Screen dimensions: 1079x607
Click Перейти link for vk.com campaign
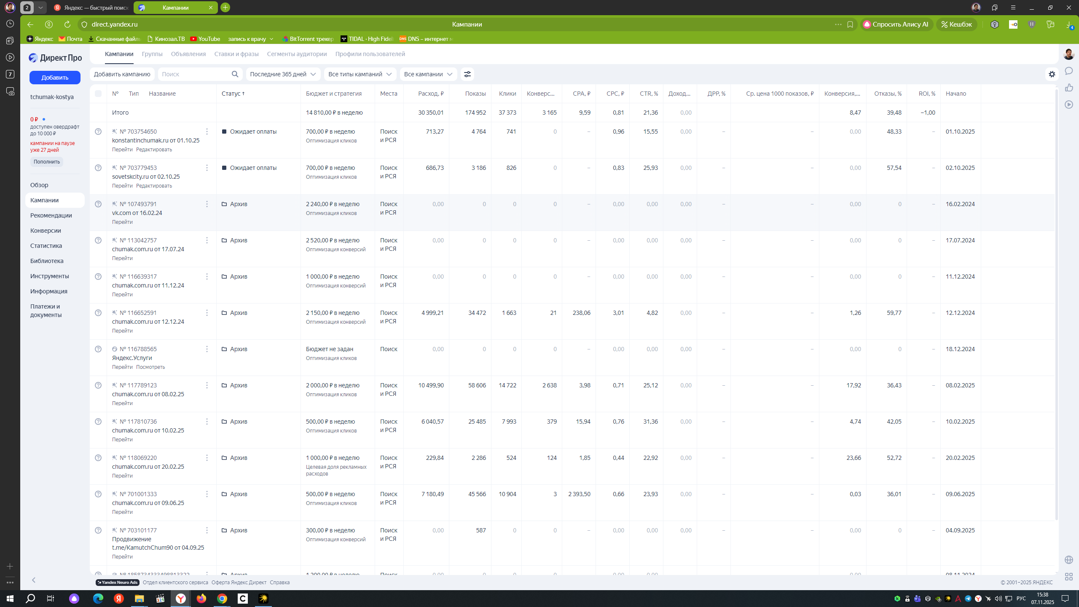click(x=122, y=222)
